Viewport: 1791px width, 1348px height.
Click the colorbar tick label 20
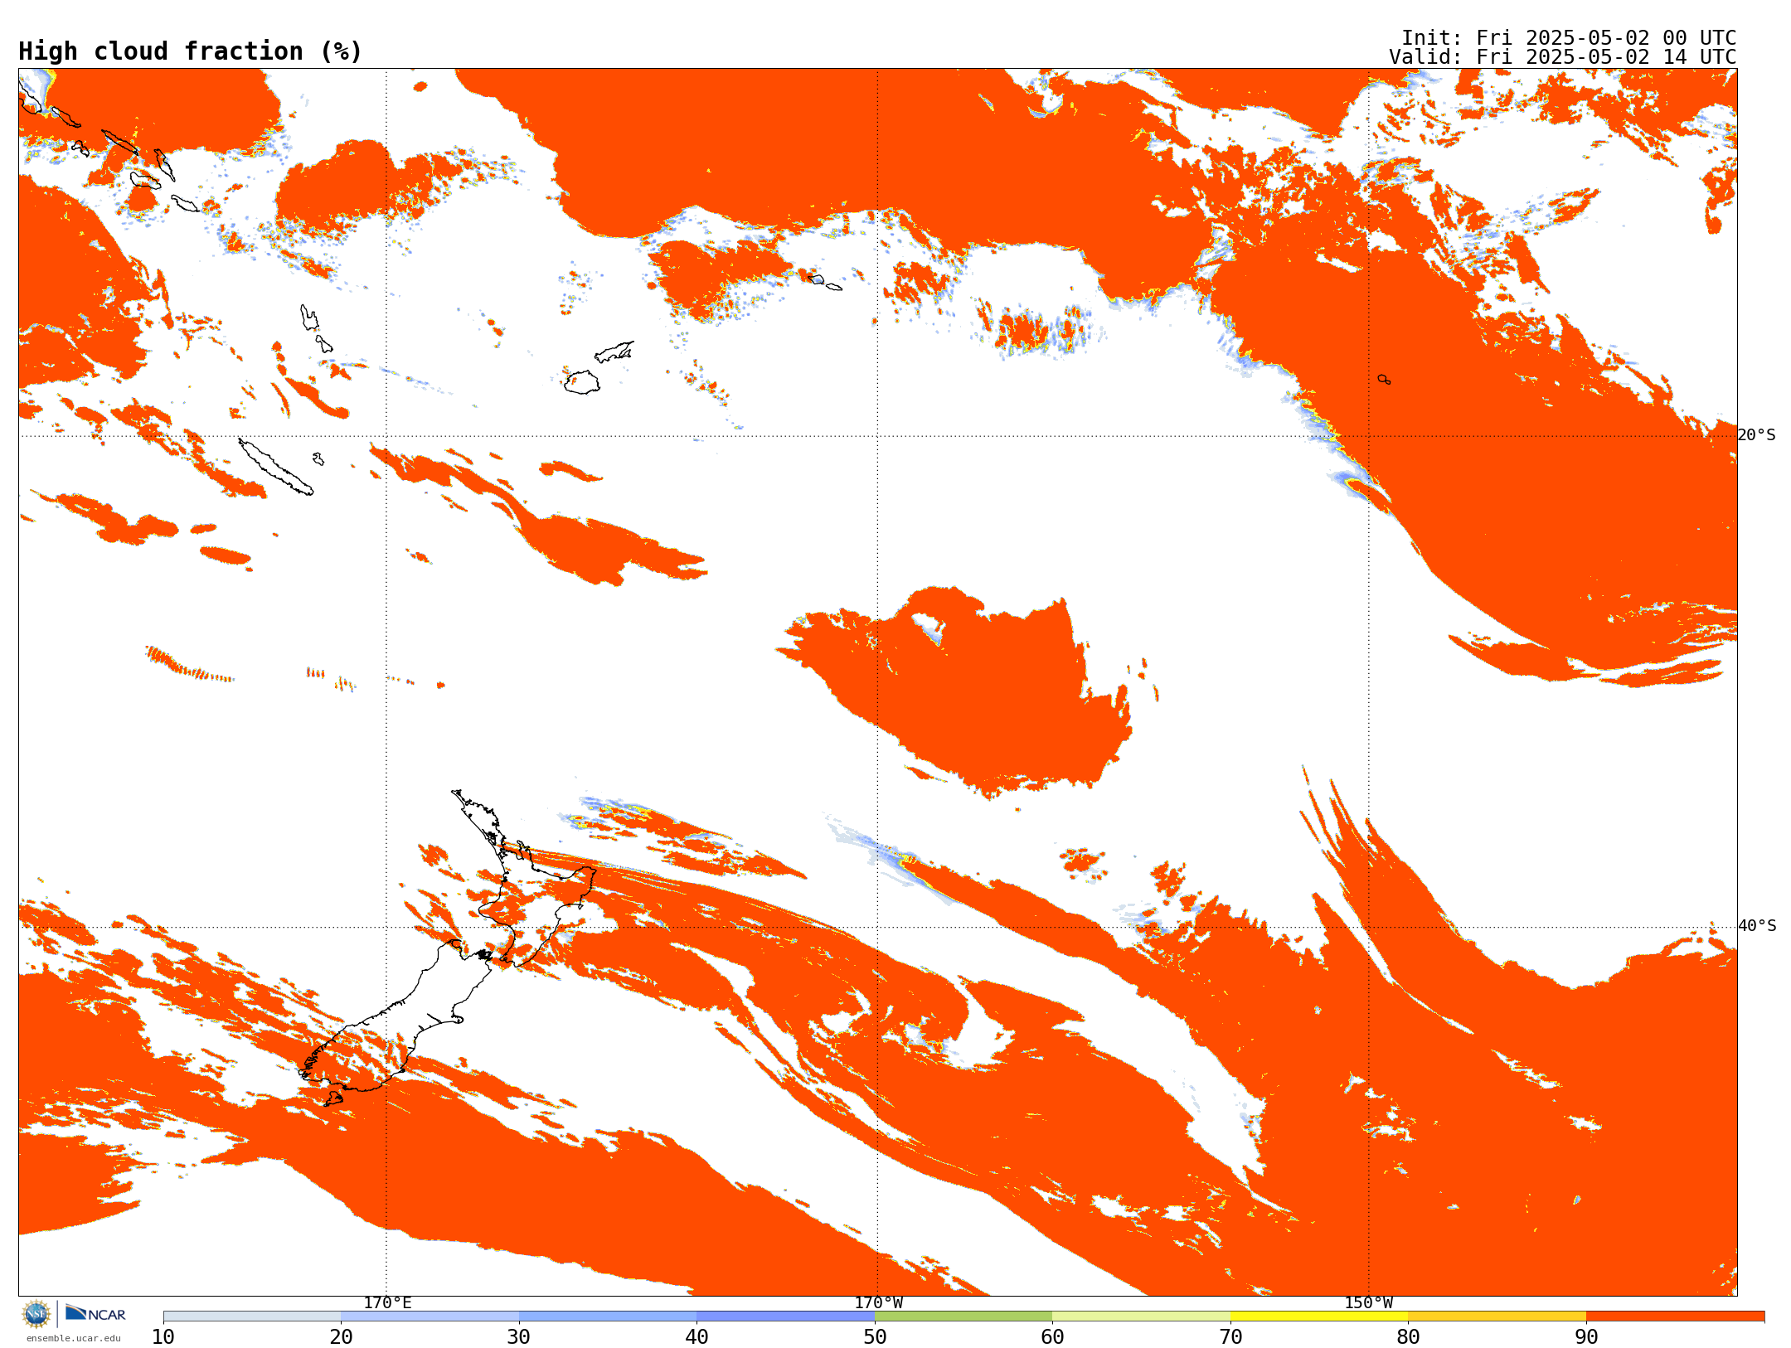pos(342,1337)
